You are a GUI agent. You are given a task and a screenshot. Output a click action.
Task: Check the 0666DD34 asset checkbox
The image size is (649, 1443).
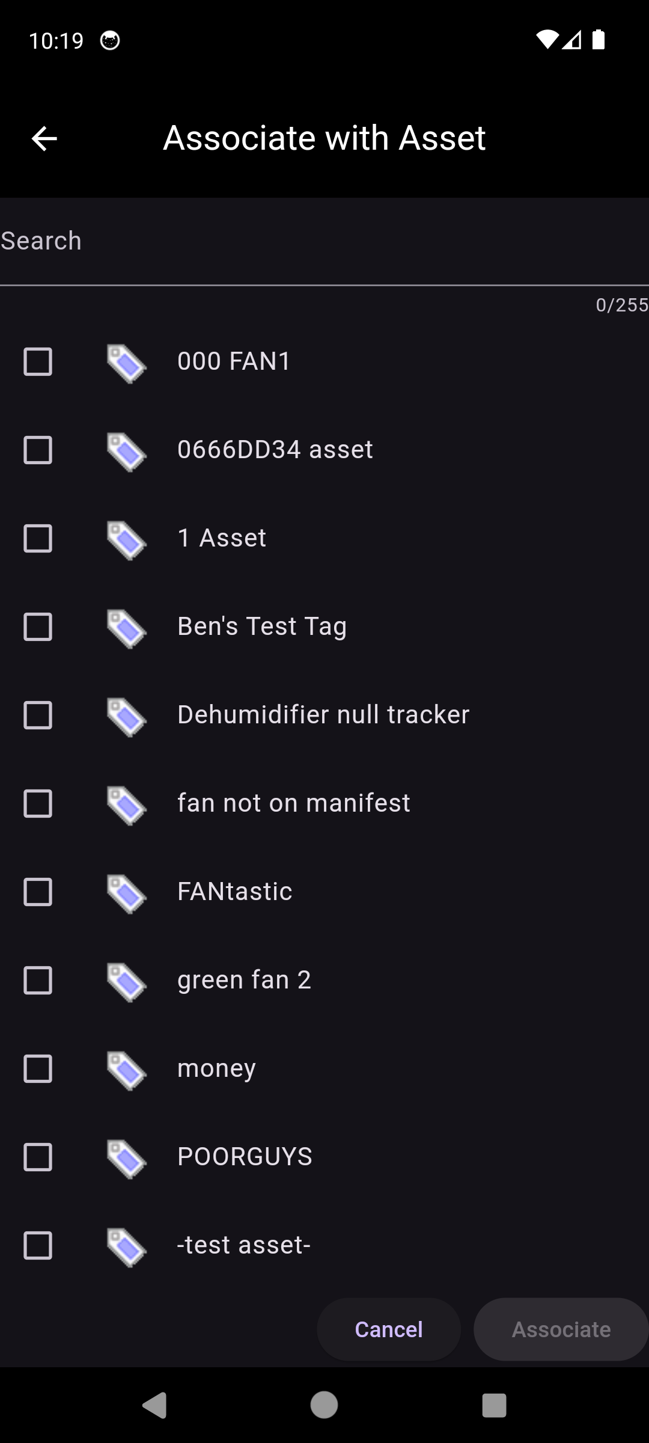38,450
